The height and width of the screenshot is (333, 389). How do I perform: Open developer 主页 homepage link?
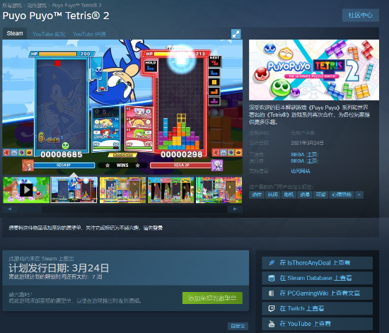pos(312,154)
